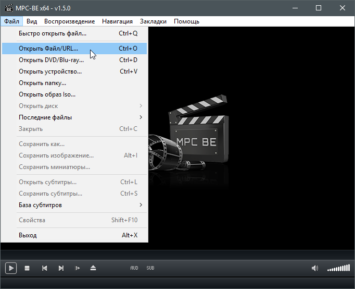Screen dimensions: 355x289
Task: Skip to next file button
Action: coord(61,268)
